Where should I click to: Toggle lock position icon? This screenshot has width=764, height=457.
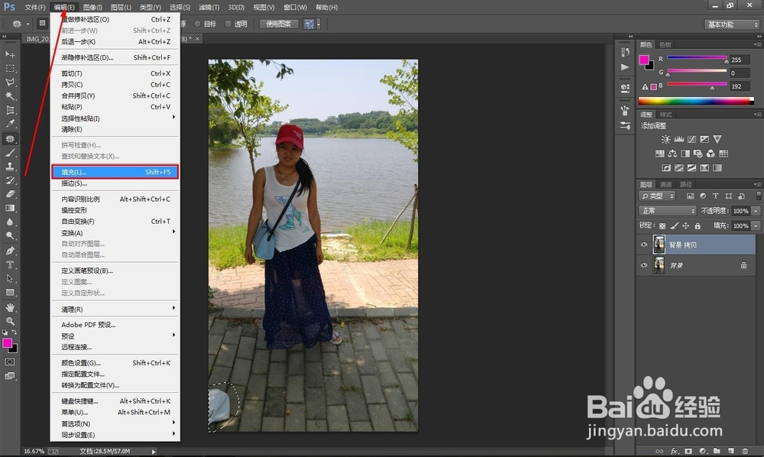pos(685,225)
